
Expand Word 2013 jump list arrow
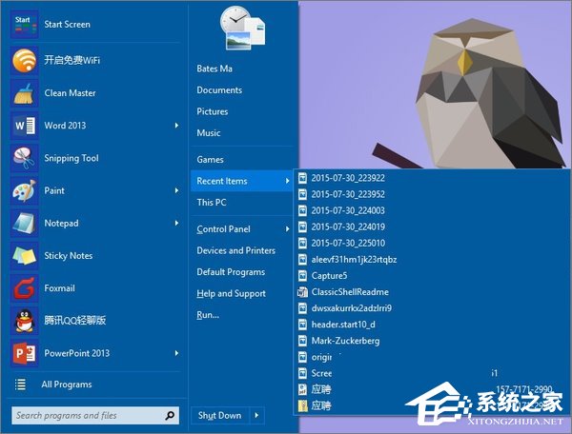point(176,126)
